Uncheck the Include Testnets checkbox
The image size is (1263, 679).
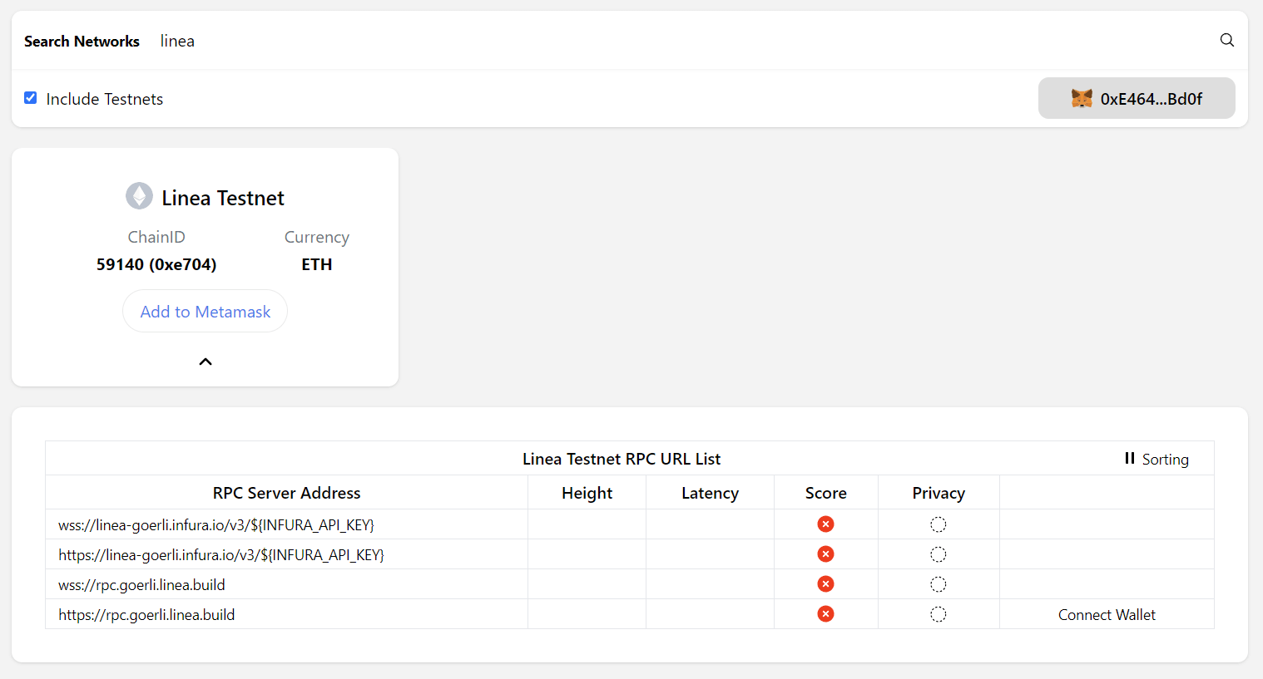pyautogui.click(x=30, y=97)
